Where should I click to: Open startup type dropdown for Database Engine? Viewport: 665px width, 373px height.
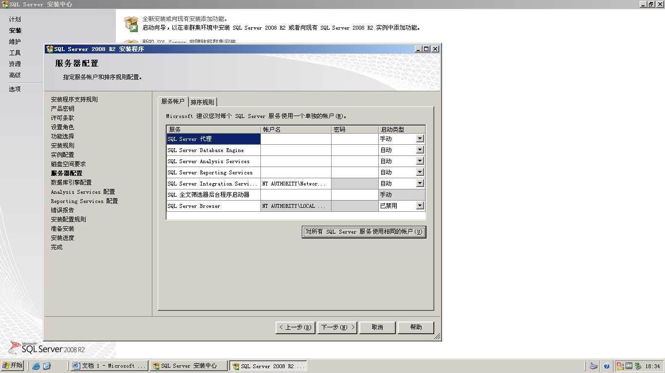[420, 150]
